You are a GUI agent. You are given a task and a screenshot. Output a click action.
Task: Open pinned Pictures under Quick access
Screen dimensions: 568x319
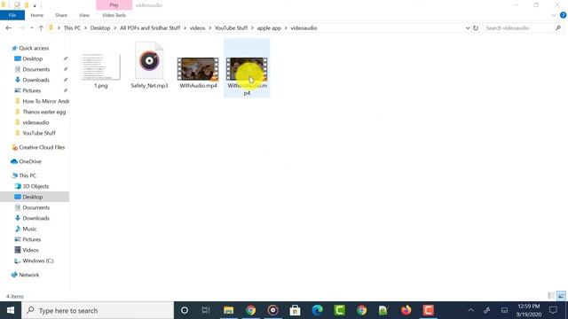(32, 90)
